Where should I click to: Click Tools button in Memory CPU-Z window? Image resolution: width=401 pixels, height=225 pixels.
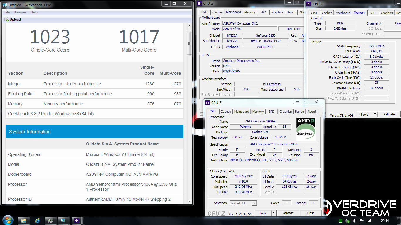364,114
